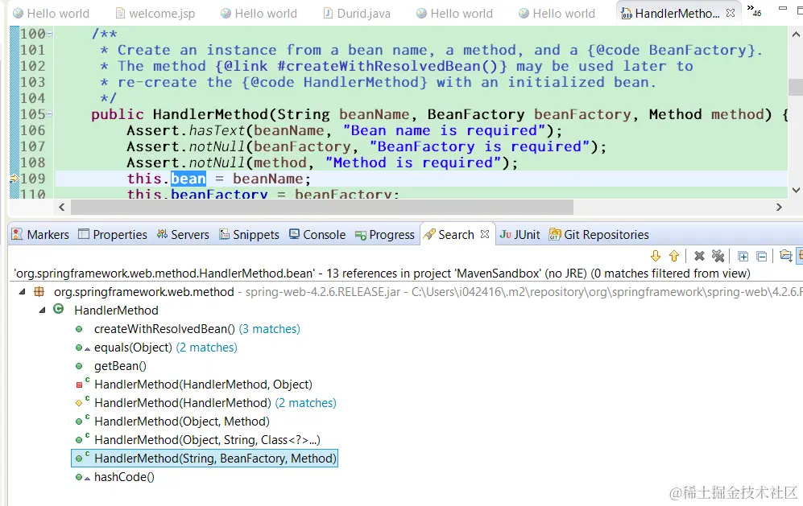
Task: Open the first Hello world editor tab
Action: pos(52,14)
